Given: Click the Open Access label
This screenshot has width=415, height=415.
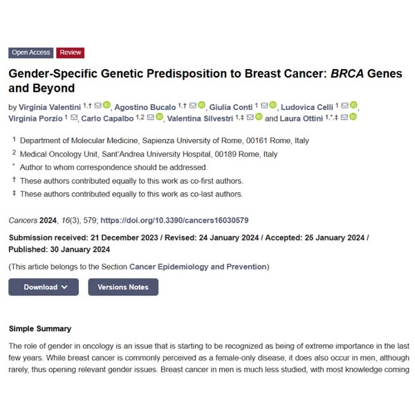Looking at the screenshot, I should (31, 53).
